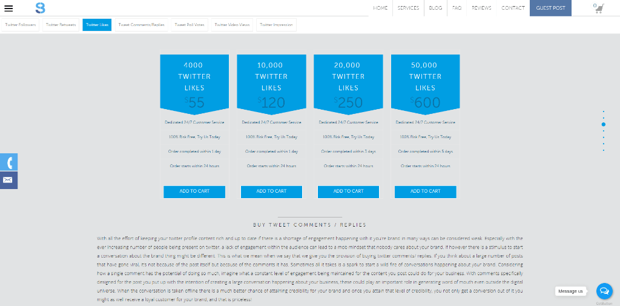Open the hamburger menu icon

(x=8, y=8)
